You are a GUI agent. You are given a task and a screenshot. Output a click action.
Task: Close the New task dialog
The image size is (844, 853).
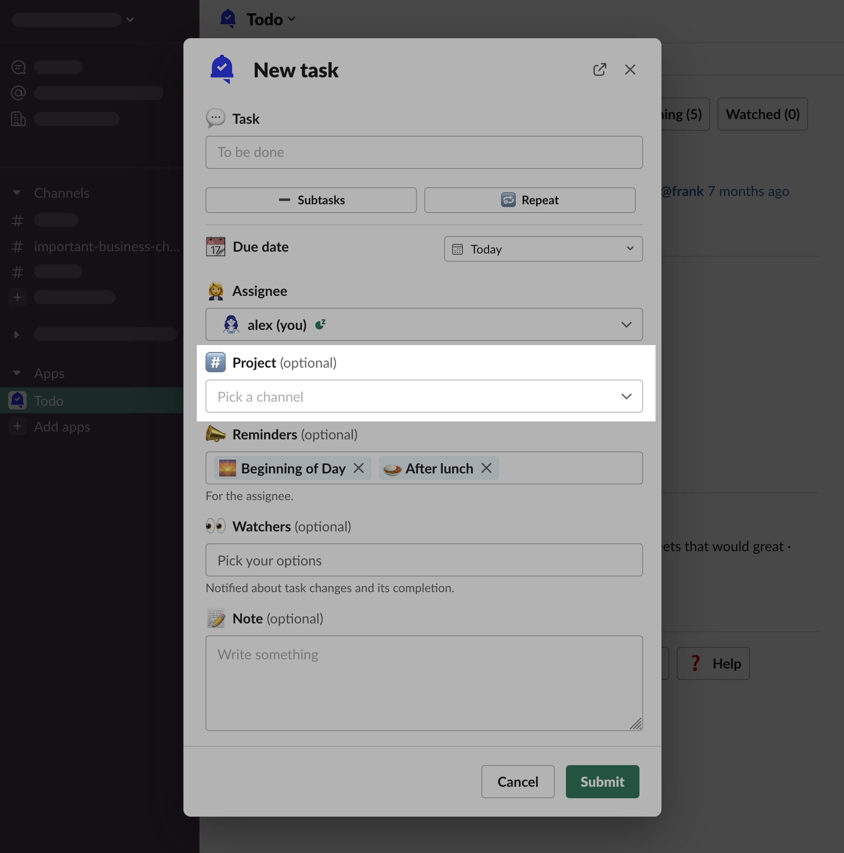630,69
